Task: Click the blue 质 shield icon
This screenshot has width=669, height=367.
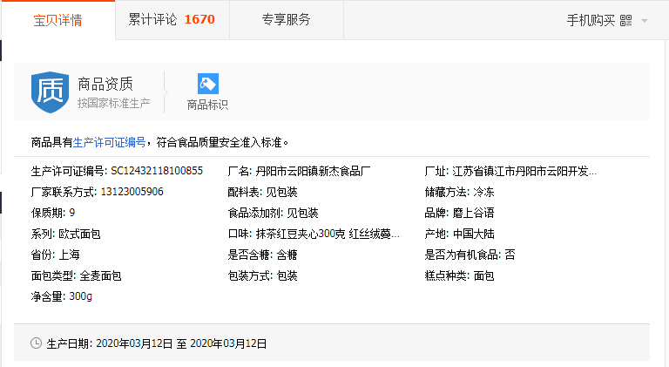Action: [x=50, y=92]
